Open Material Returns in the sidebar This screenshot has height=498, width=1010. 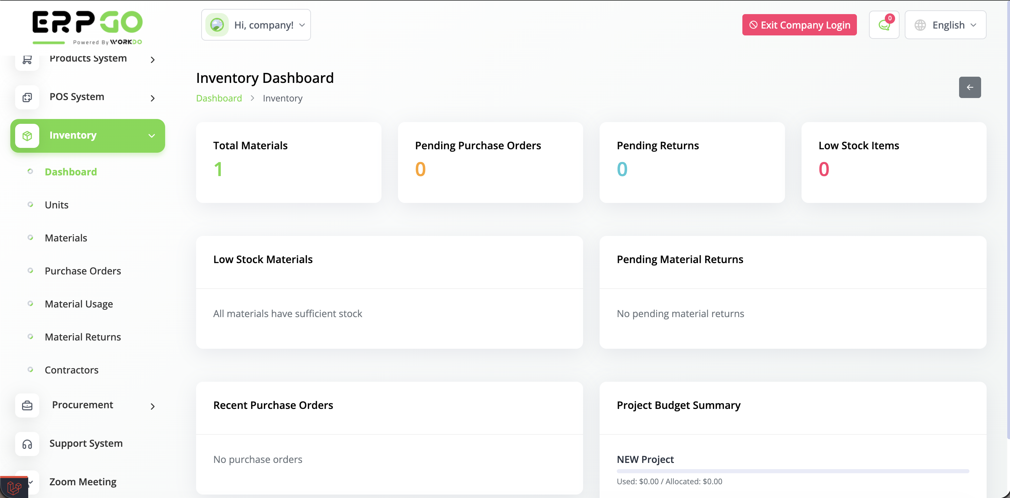pyautogui.click(x=83, y=337)
